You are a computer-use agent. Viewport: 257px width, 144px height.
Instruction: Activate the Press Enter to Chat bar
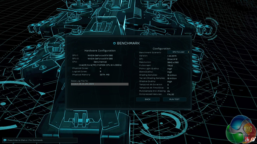coord(40,140)
